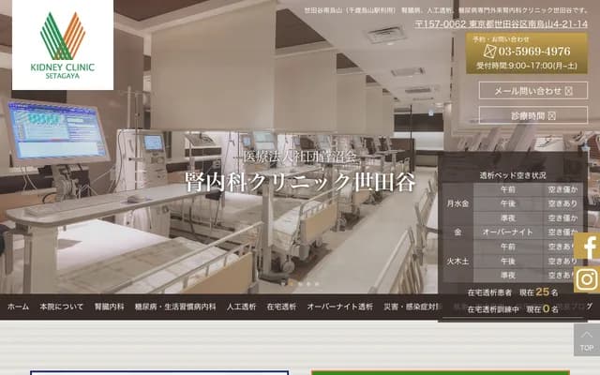Screen dimensions: 600x375
Task: Click 空きあり status for 月水金 午後
Action: coord(562,204)
